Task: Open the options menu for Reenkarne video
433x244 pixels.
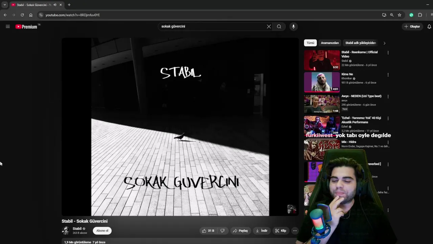Action: tap(388, 53)
